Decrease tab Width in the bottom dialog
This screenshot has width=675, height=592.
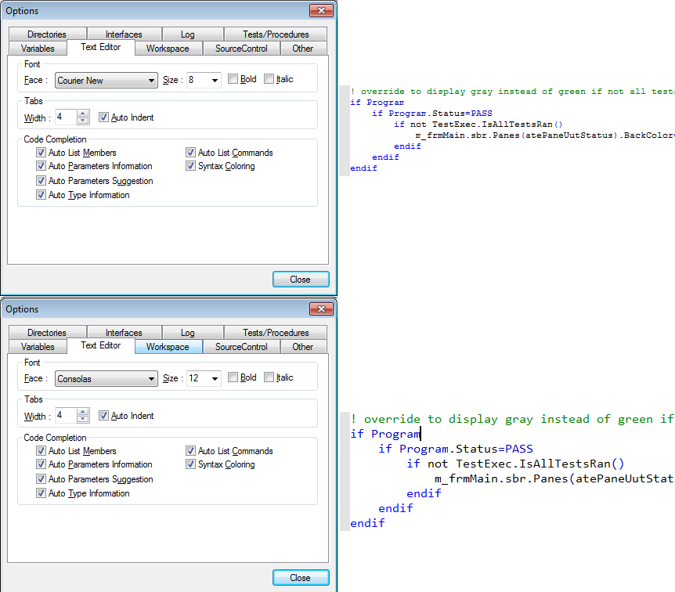point(84,420)
